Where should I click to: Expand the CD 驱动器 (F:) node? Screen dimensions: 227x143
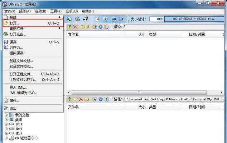click(x=6, y=138)
